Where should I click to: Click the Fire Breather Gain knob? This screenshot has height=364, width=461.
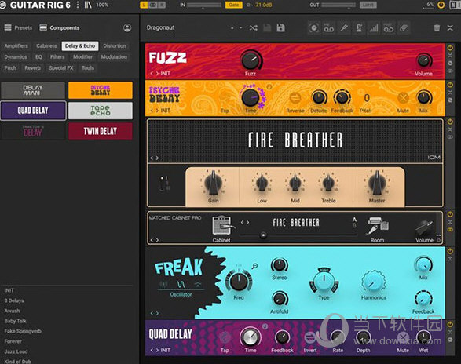tap(214, 183)
